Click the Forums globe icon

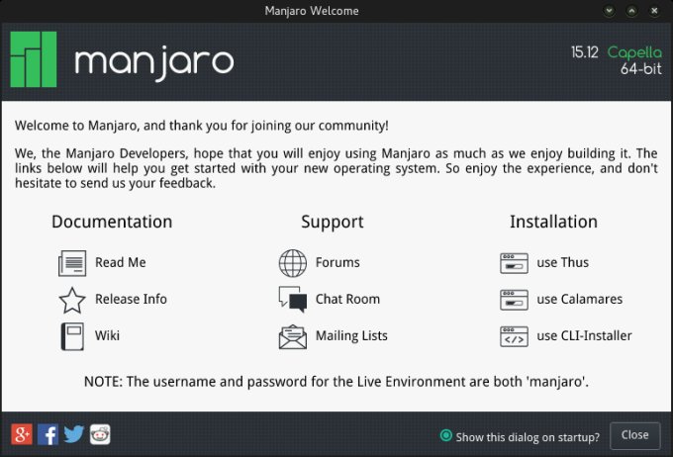tap(293, 263)
